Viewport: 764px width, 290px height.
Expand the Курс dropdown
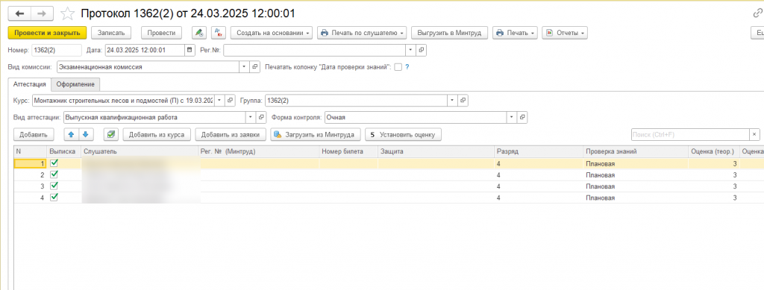pyautogui.click(x=219, y=100)
